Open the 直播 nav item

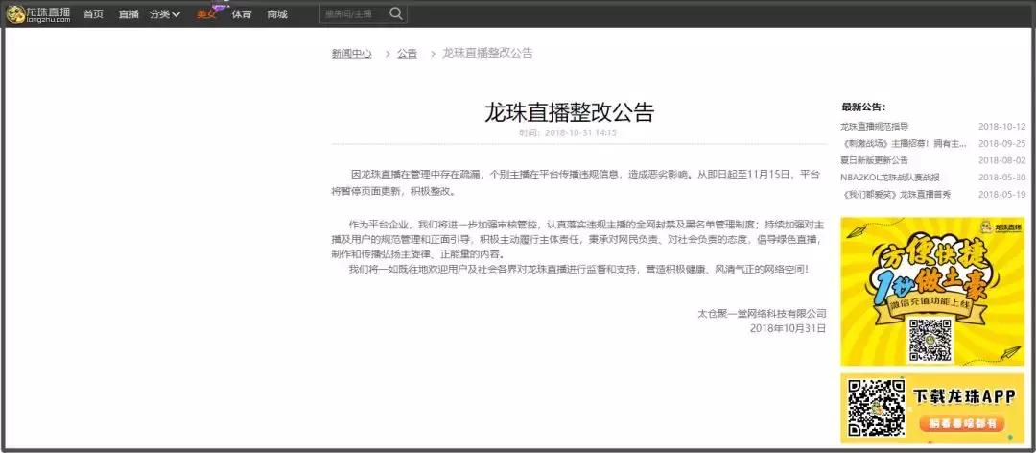point(129,13)
